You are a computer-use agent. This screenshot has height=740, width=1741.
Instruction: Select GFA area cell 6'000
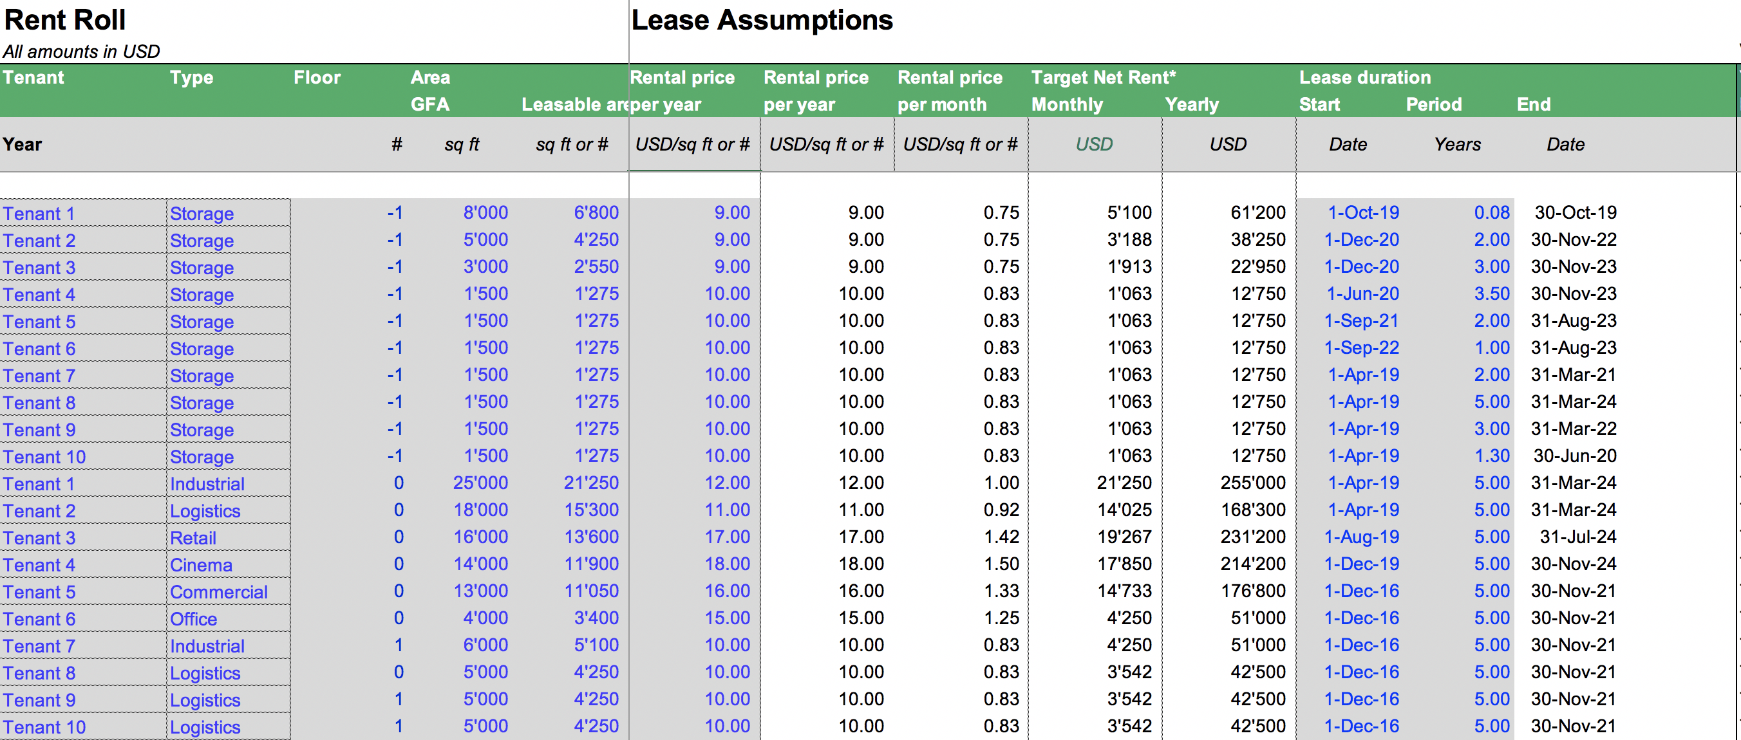pos(485,645)
